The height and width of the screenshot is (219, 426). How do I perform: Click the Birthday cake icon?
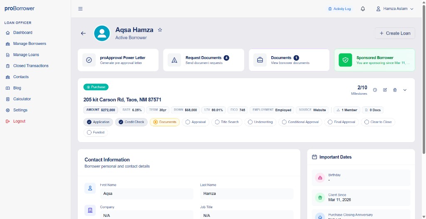320,178
